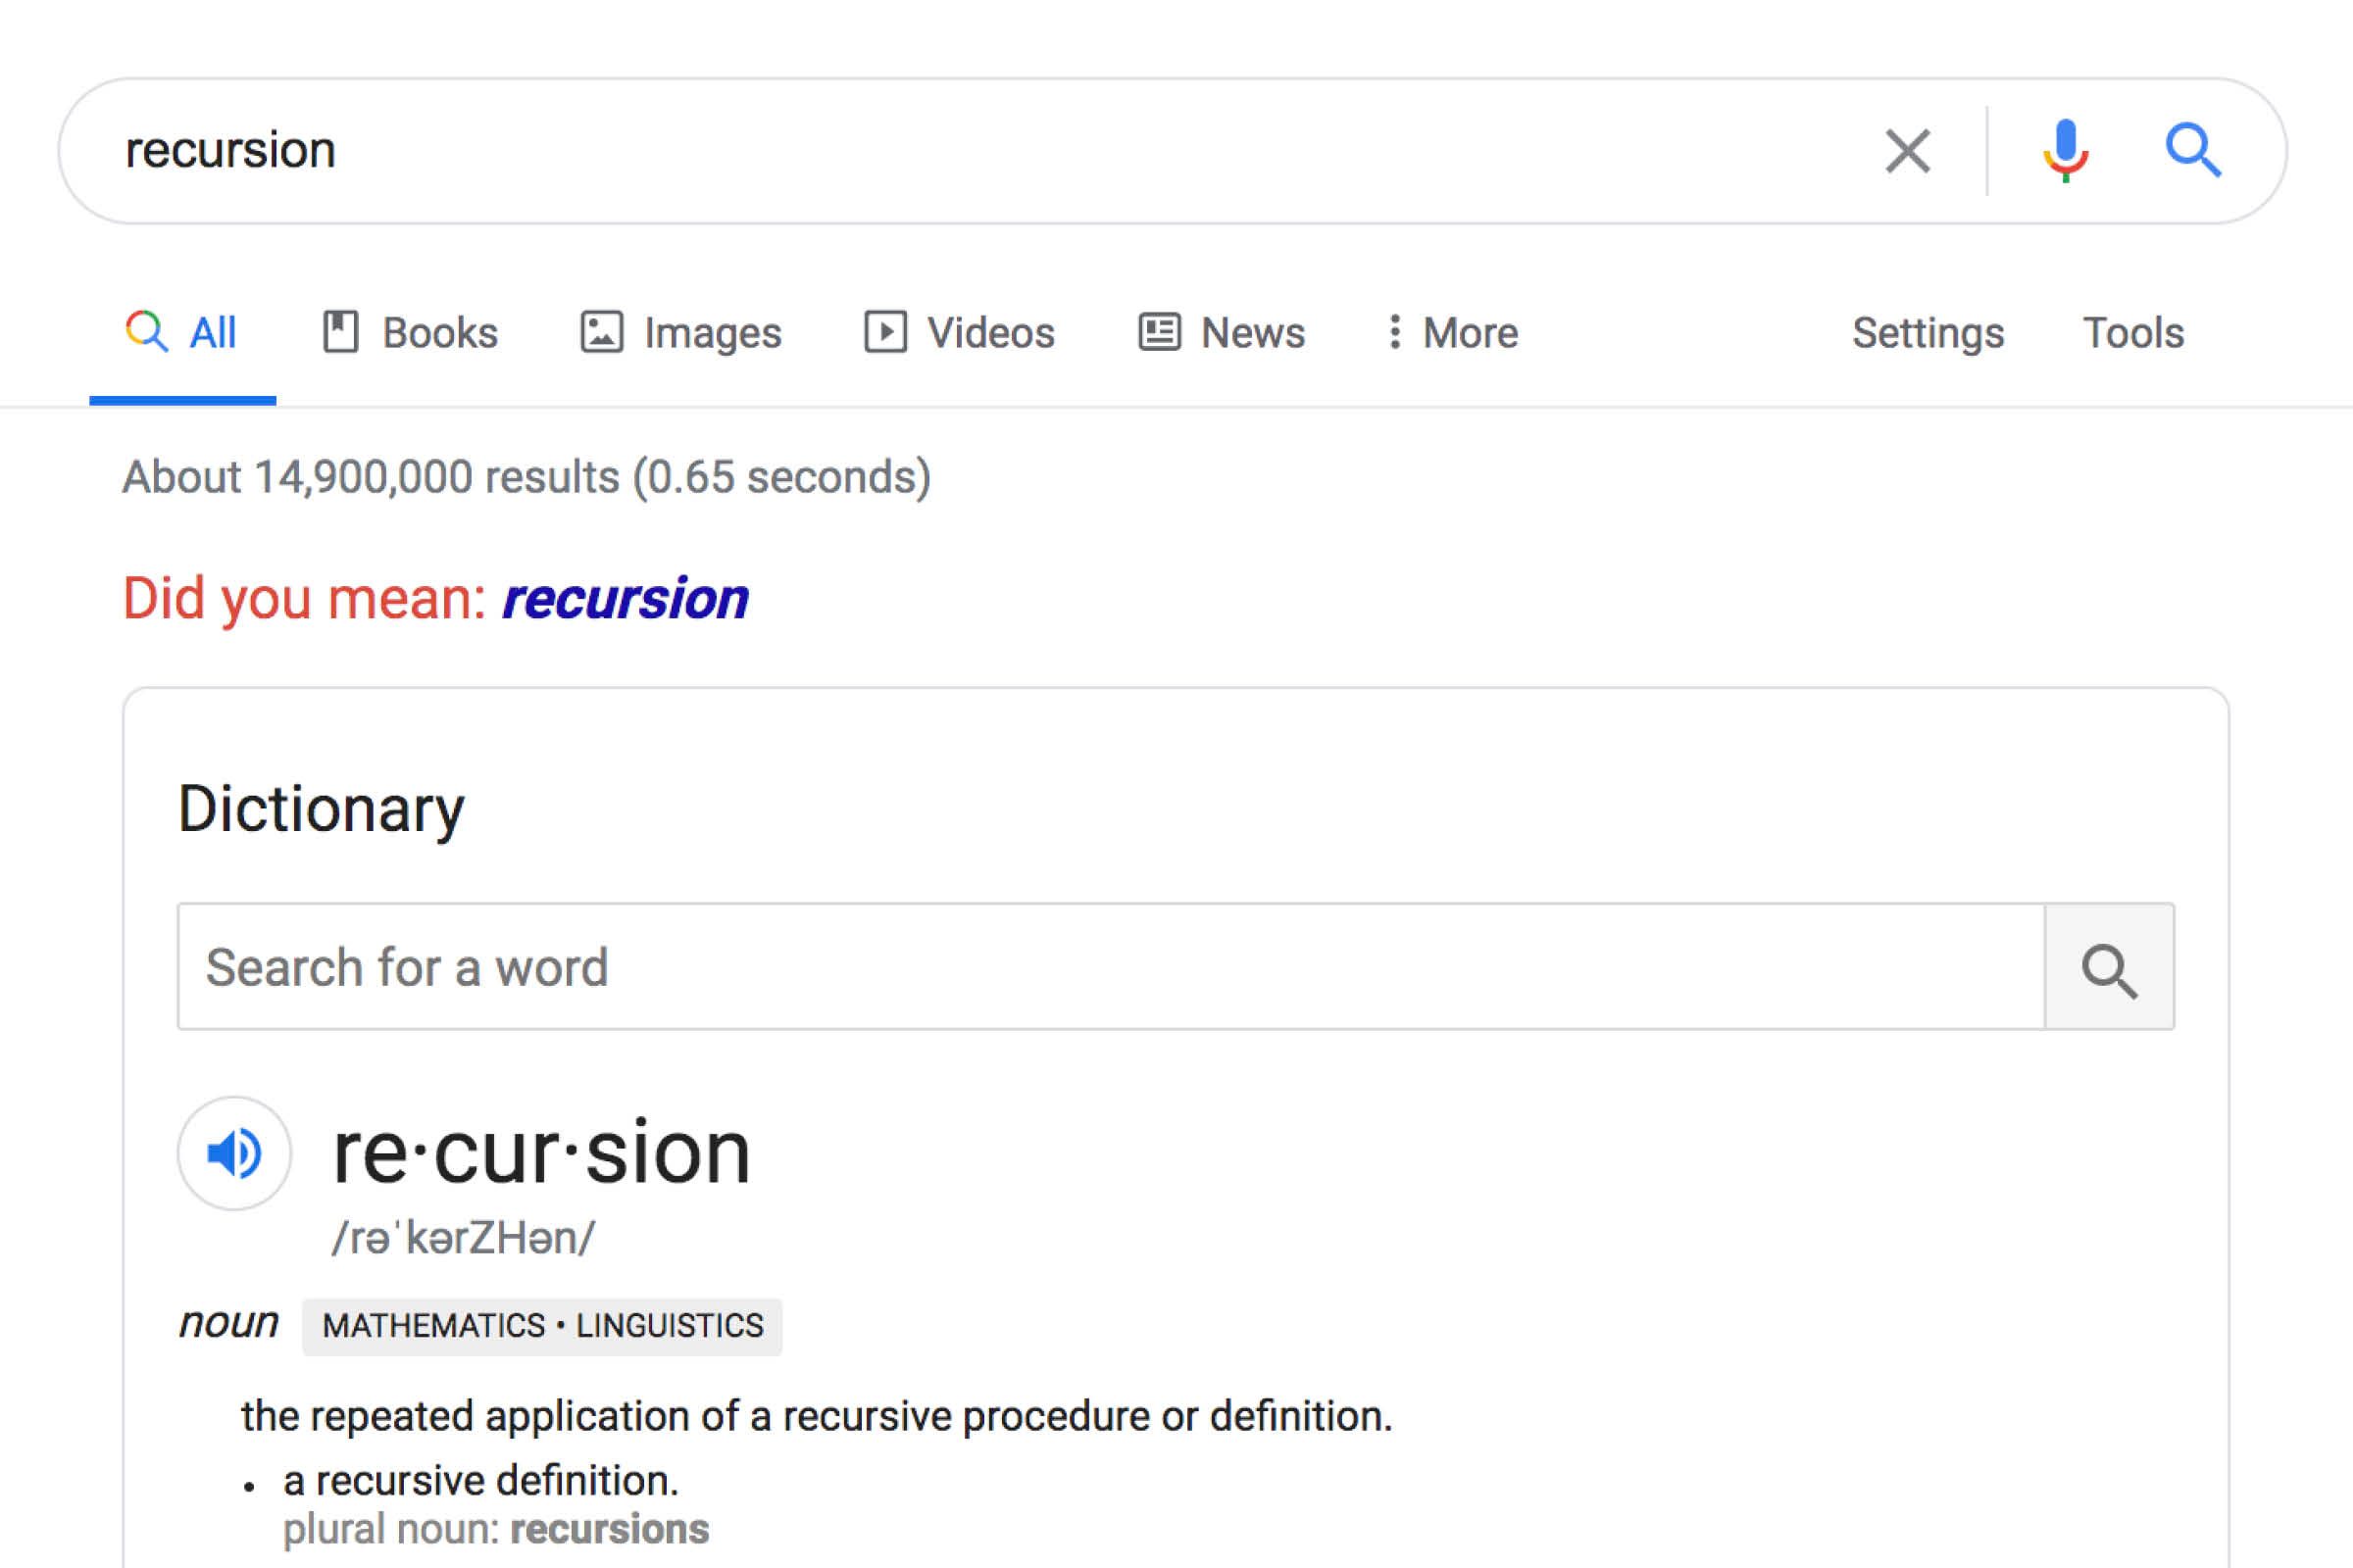Click the magnifying glass to search

2194,151
